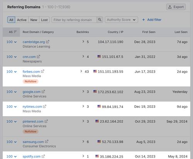Expand AS score chevron for forbes.com

(x=15, y=72)
